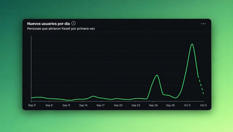Click the dashed projection segment of the line
Viewport: 233px width, 132px height.
coord(201,86)
